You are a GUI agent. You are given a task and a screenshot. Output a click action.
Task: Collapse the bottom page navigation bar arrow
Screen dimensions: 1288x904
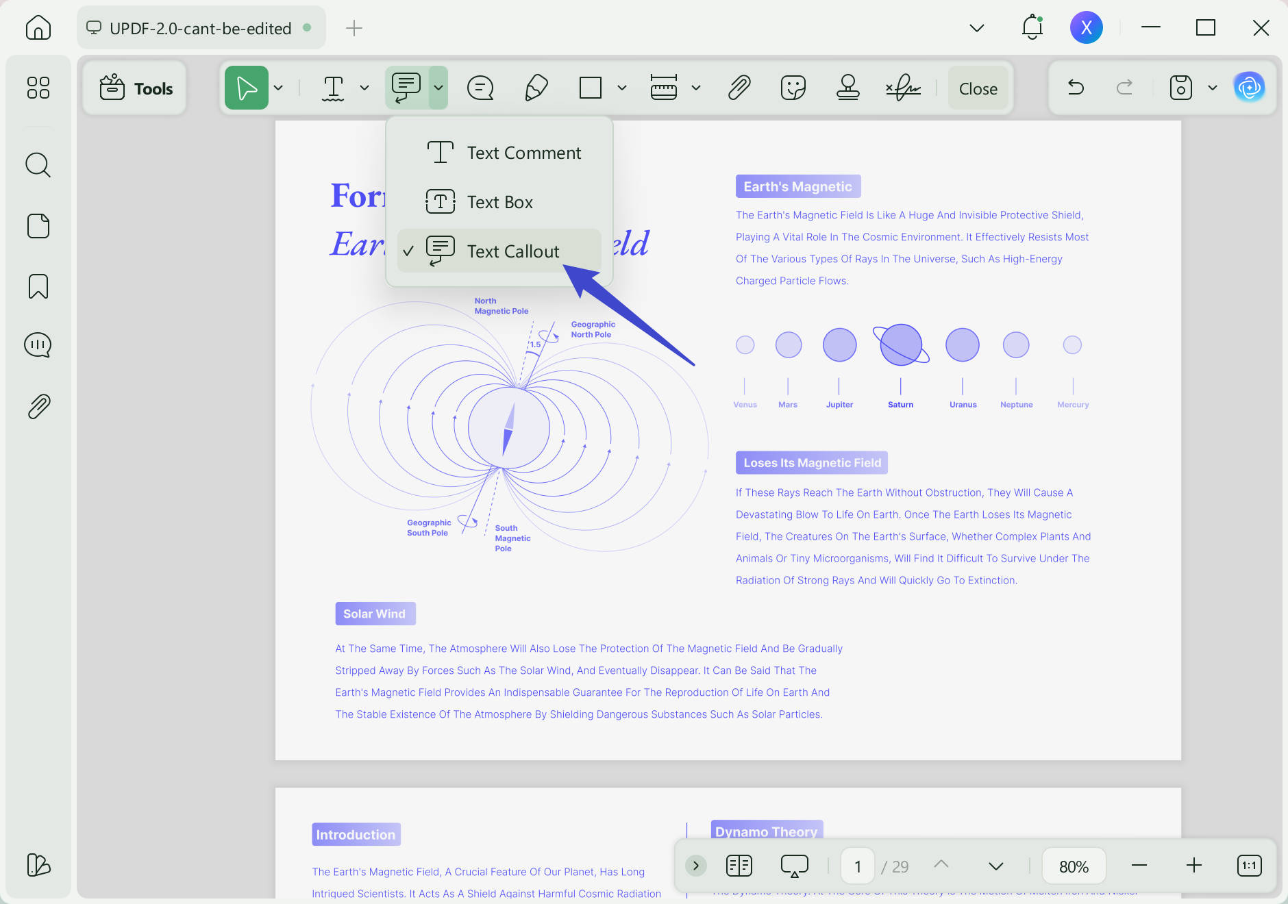pos(696,866)
